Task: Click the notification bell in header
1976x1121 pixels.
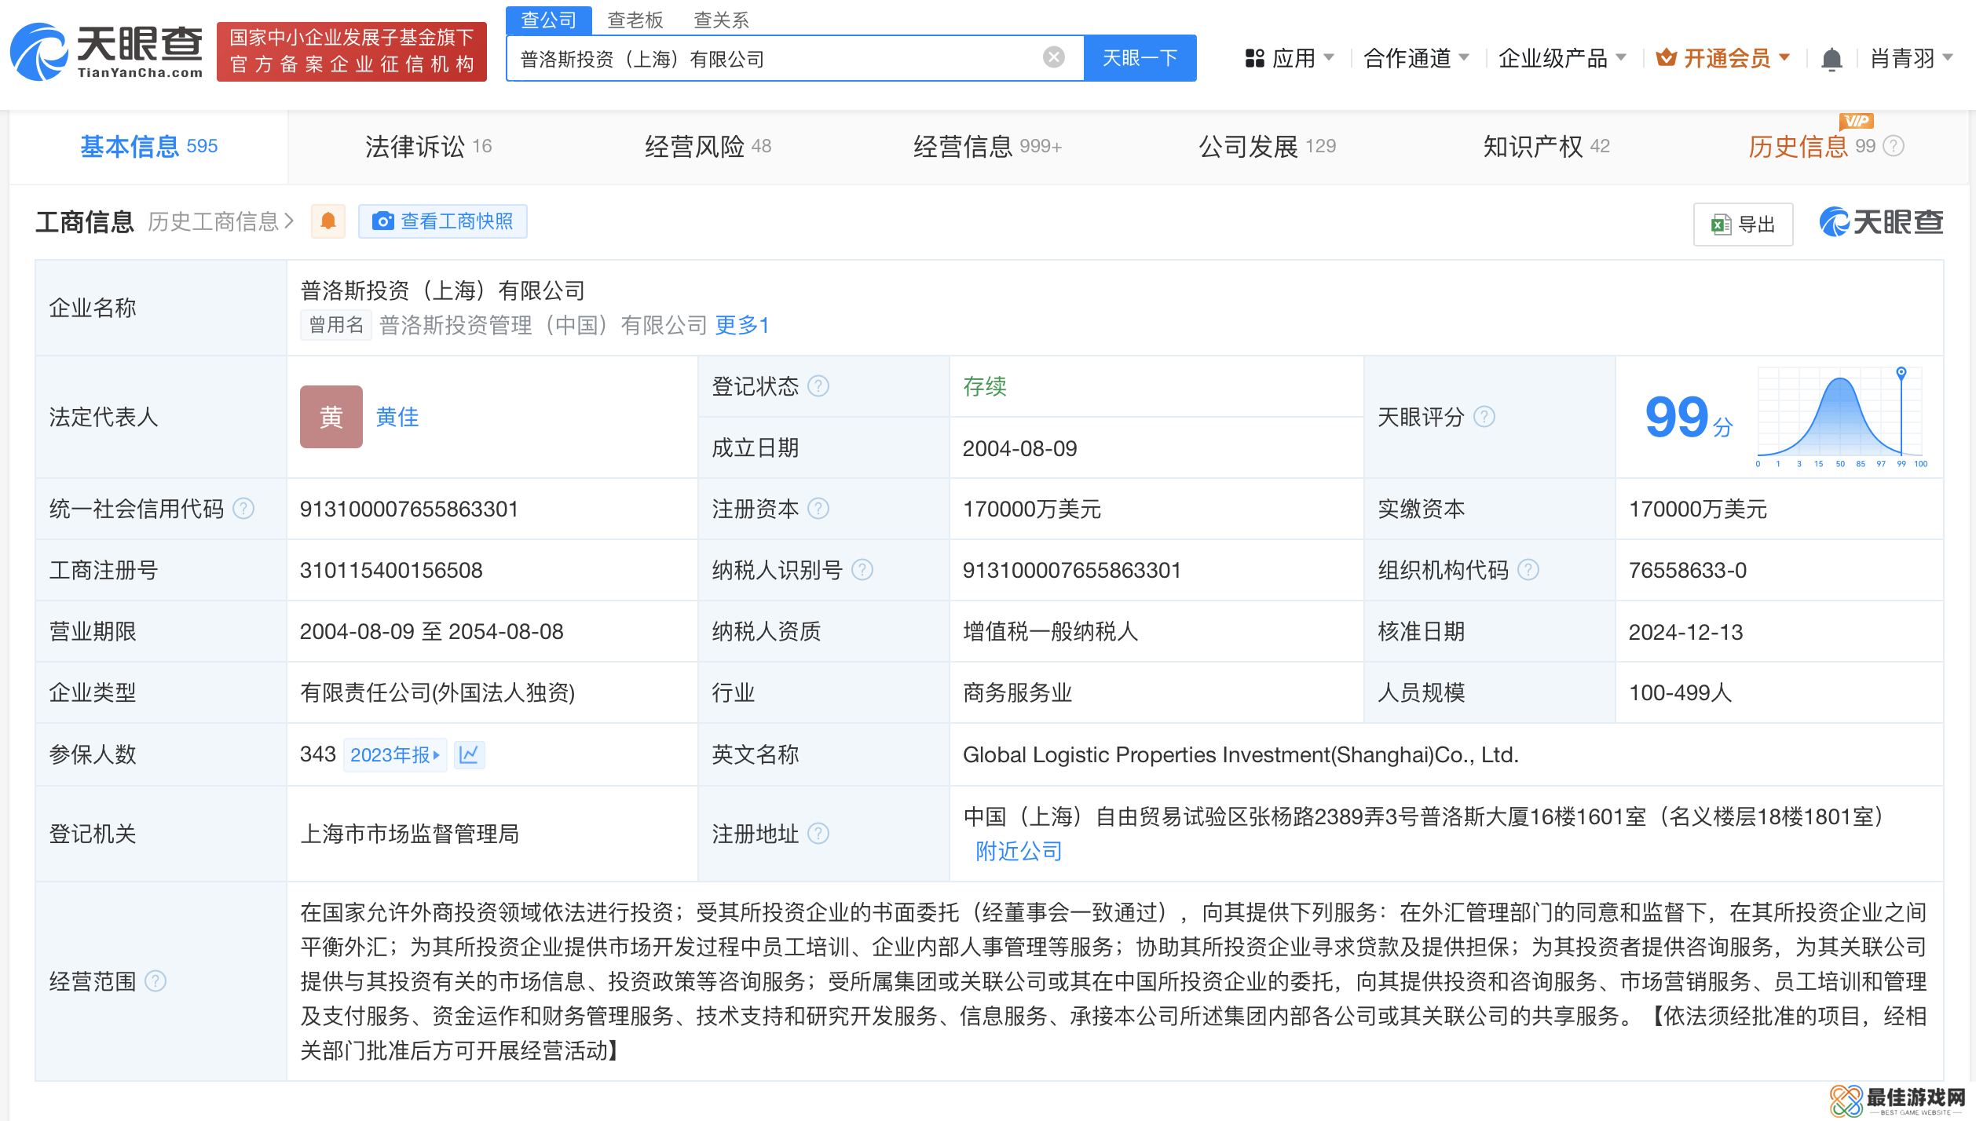Action: coord(1831,59)
